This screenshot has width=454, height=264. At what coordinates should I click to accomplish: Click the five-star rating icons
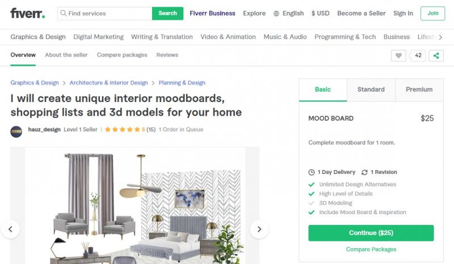122,130
